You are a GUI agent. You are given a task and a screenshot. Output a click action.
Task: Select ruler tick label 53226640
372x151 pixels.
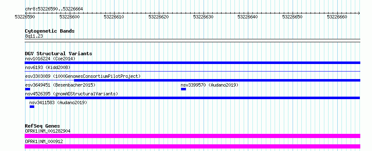[x=248, y=17]
